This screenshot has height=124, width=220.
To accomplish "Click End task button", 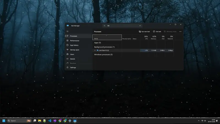I will tap(157, 32).
